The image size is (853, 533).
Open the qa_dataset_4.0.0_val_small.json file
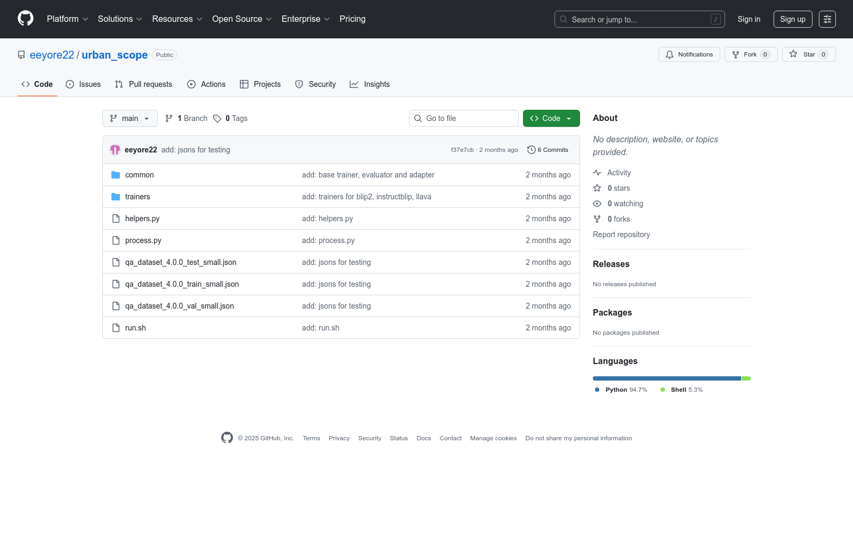click(x=180, y=306)
